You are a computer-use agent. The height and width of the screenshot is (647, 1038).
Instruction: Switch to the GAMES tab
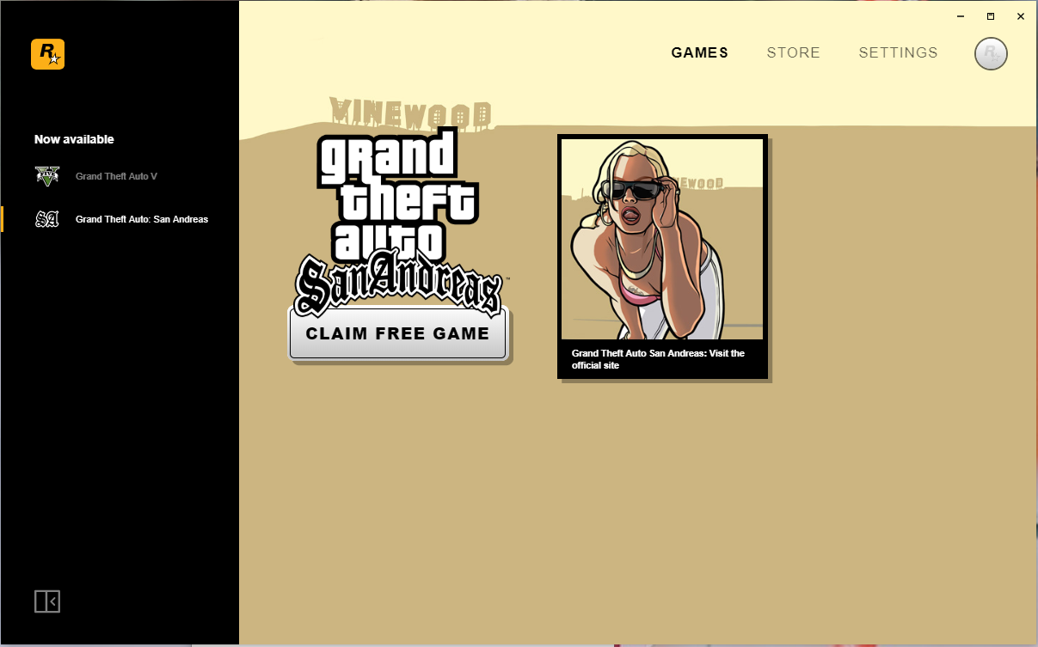click(x=700, y=53)
